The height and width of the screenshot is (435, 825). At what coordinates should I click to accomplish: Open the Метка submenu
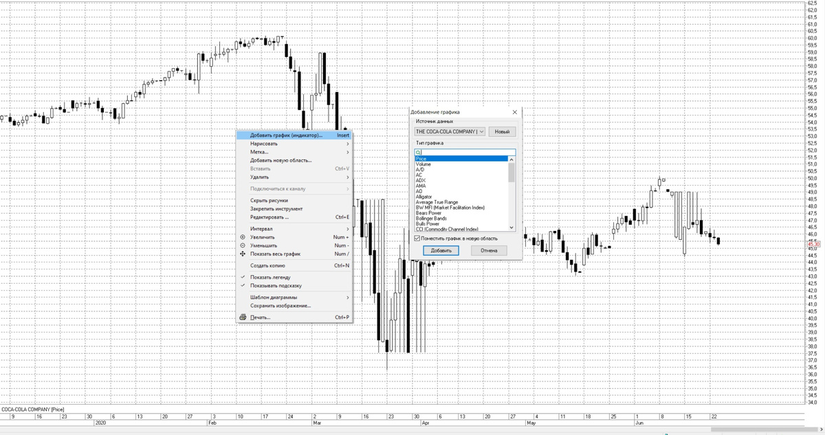coord(294,152)
